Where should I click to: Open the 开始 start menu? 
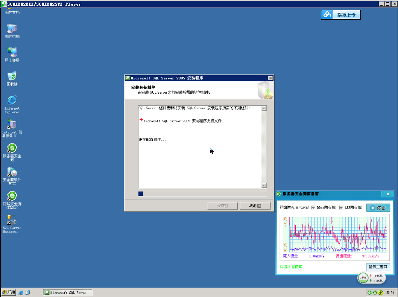[9, 292]
